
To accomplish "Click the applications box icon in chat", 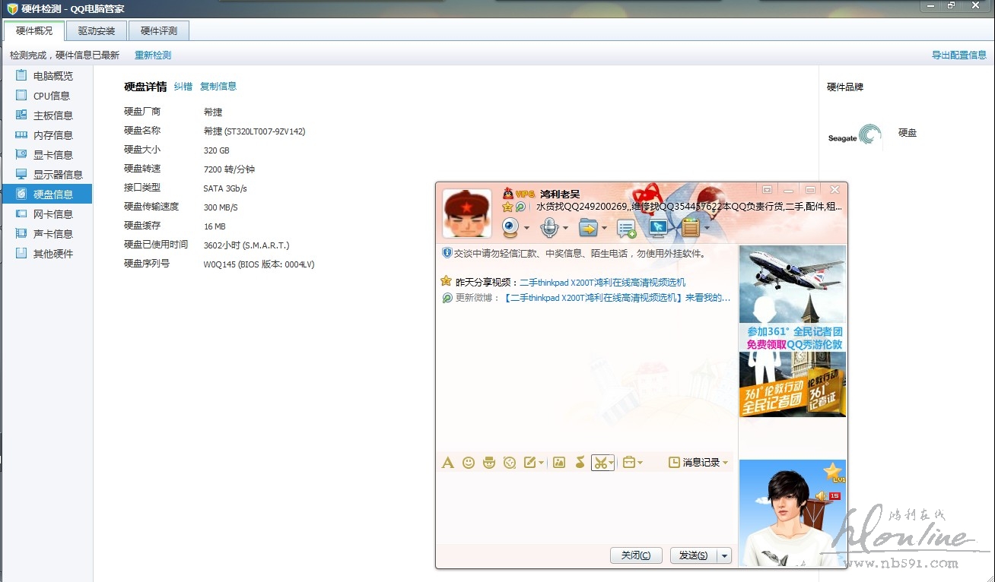I will [x=690, y=227].
